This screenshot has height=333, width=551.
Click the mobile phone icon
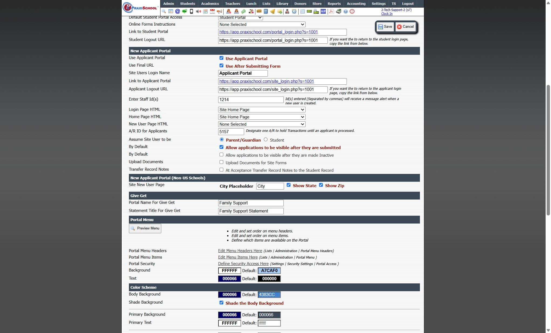coord(191,11)
